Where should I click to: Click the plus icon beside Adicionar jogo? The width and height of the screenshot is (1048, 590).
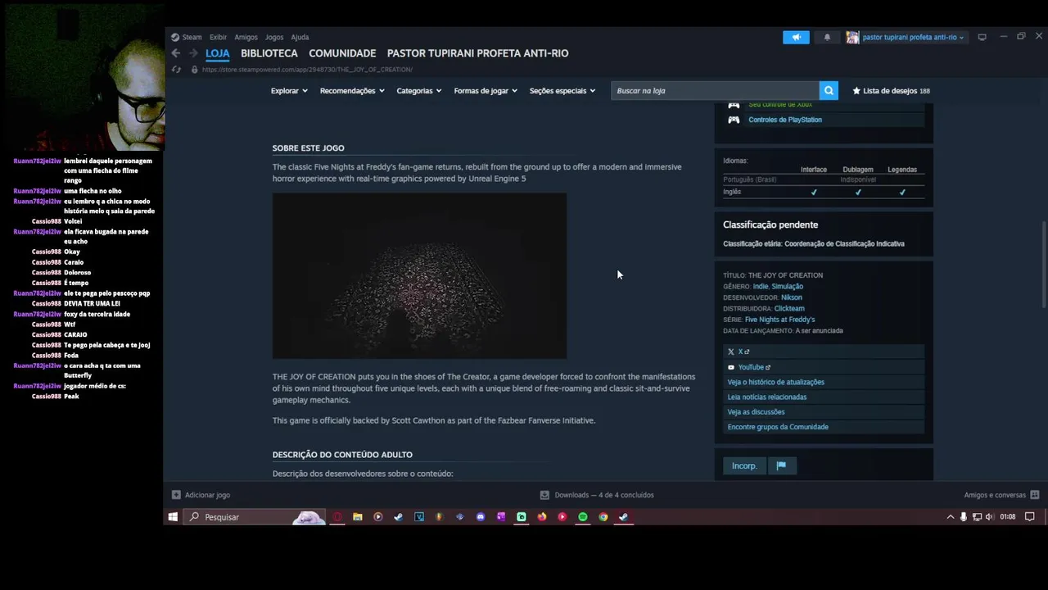click(176, 495)
